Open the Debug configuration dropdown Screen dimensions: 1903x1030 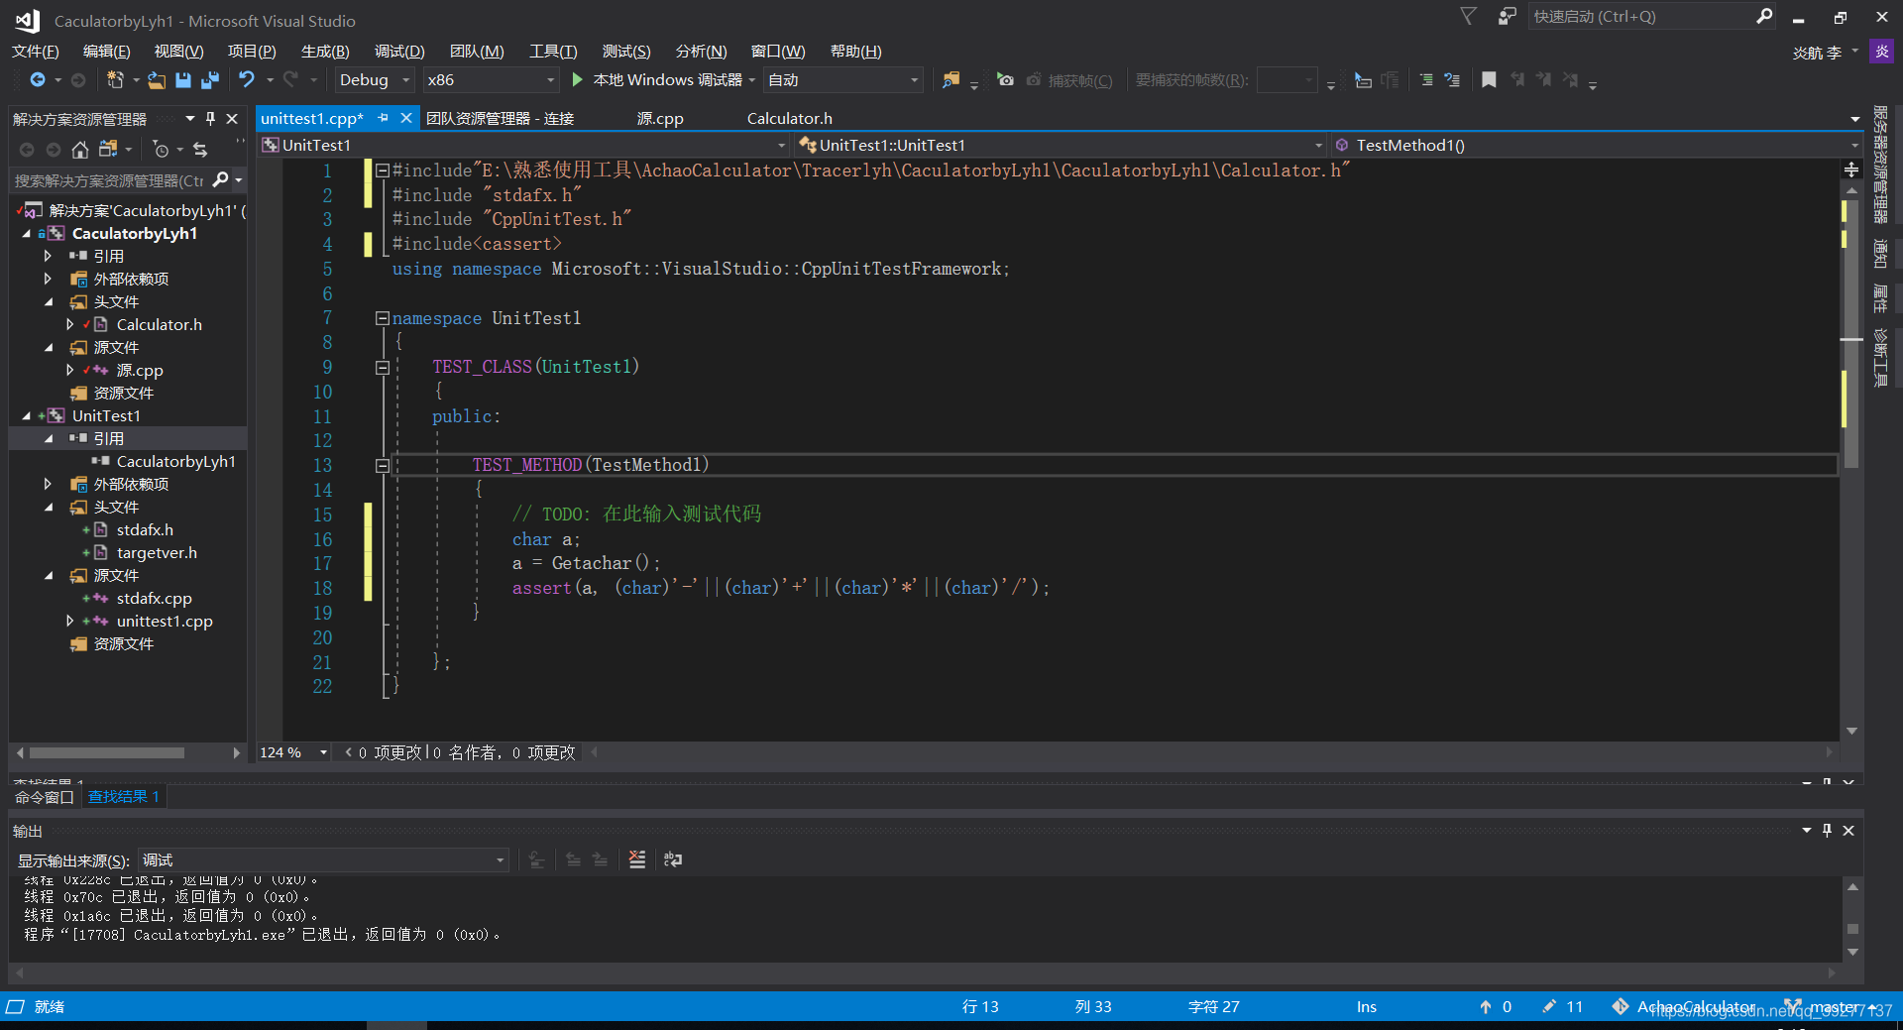375,79
